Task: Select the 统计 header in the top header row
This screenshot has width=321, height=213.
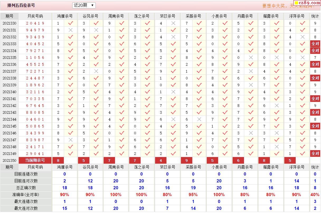Action: [315, 16]
